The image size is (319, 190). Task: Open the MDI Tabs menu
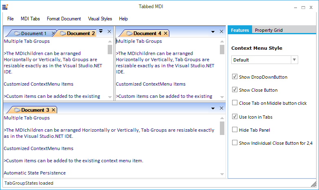30,19
